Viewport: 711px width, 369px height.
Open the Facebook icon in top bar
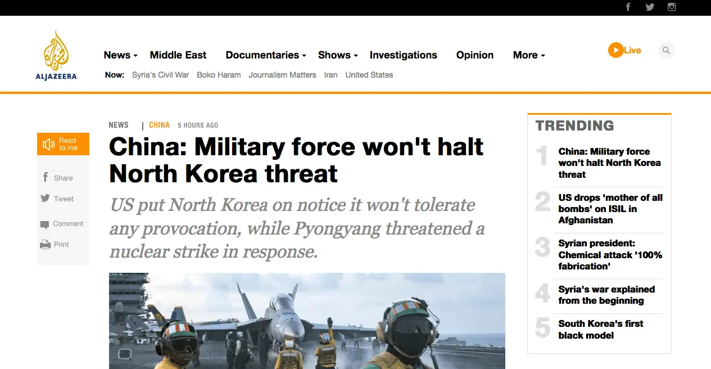click(628, 7)
